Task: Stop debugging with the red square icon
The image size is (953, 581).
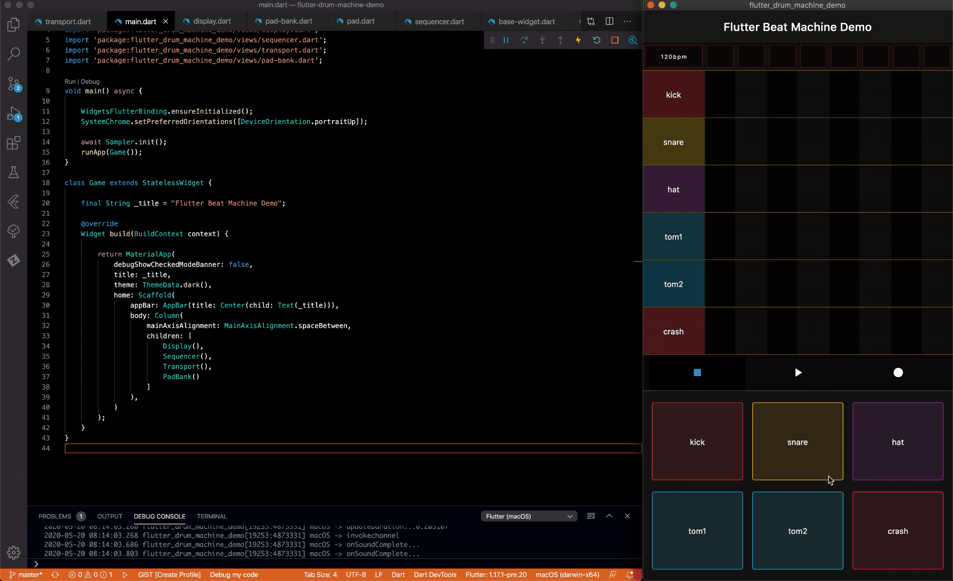Action: 615,40
